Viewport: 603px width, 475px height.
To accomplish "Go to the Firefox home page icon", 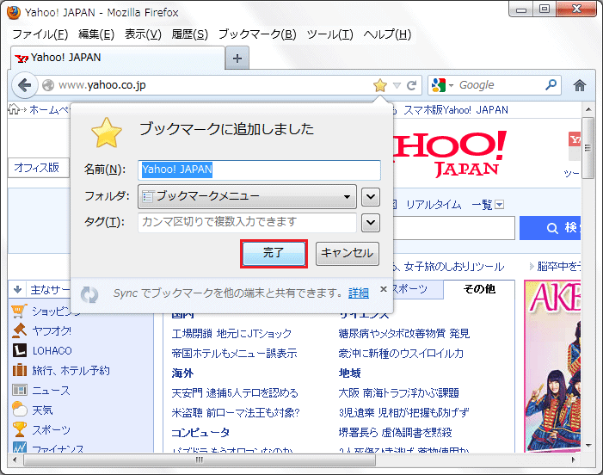I will pos(580,85).
